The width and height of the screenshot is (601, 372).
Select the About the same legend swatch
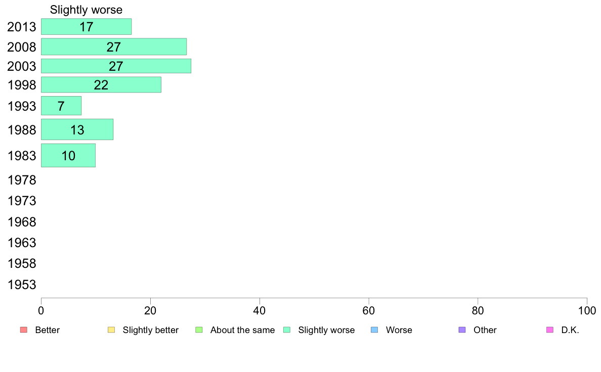coord(199,330)
